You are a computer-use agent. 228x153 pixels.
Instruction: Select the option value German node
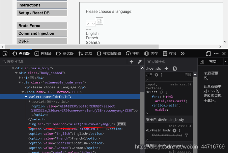(64, 148)
